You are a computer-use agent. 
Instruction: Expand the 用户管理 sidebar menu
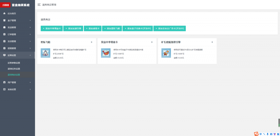17,82
